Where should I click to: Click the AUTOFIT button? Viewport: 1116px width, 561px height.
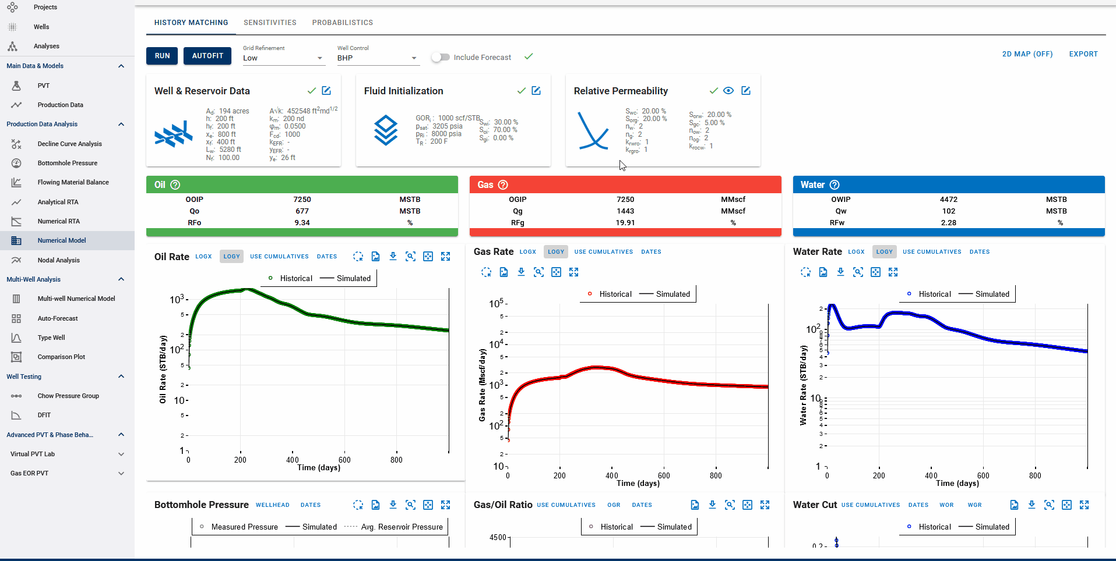click(x=207, y=56)
